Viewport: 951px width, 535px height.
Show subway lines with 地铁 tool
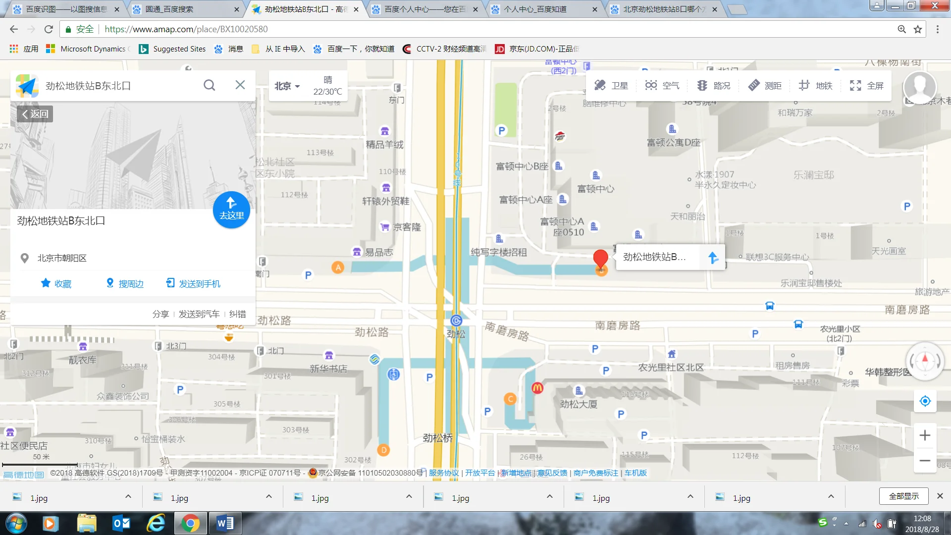tap(816, 85)
